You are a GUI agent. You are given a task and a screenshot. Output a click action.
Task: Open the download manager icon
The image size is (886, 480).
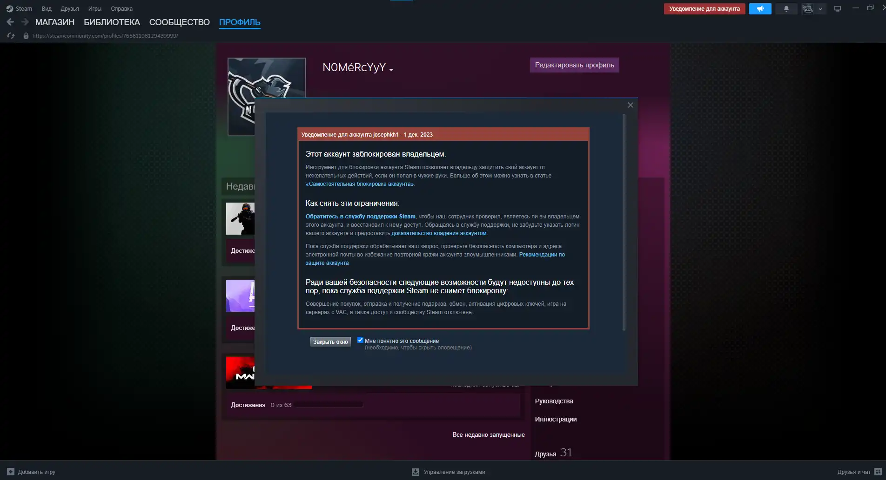416,472
